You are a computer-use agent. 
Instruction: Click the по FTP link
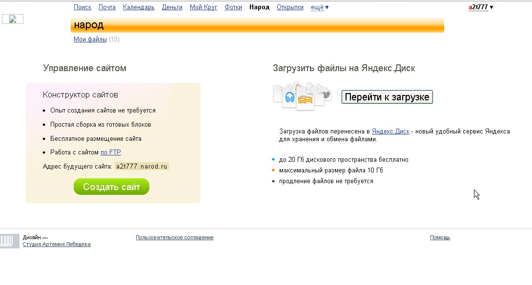tap(111, 152)
